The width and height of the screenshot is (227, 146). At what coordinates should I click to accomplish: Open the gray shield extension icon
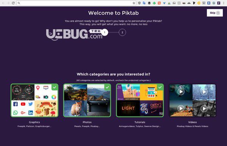(x=139, y=3)
